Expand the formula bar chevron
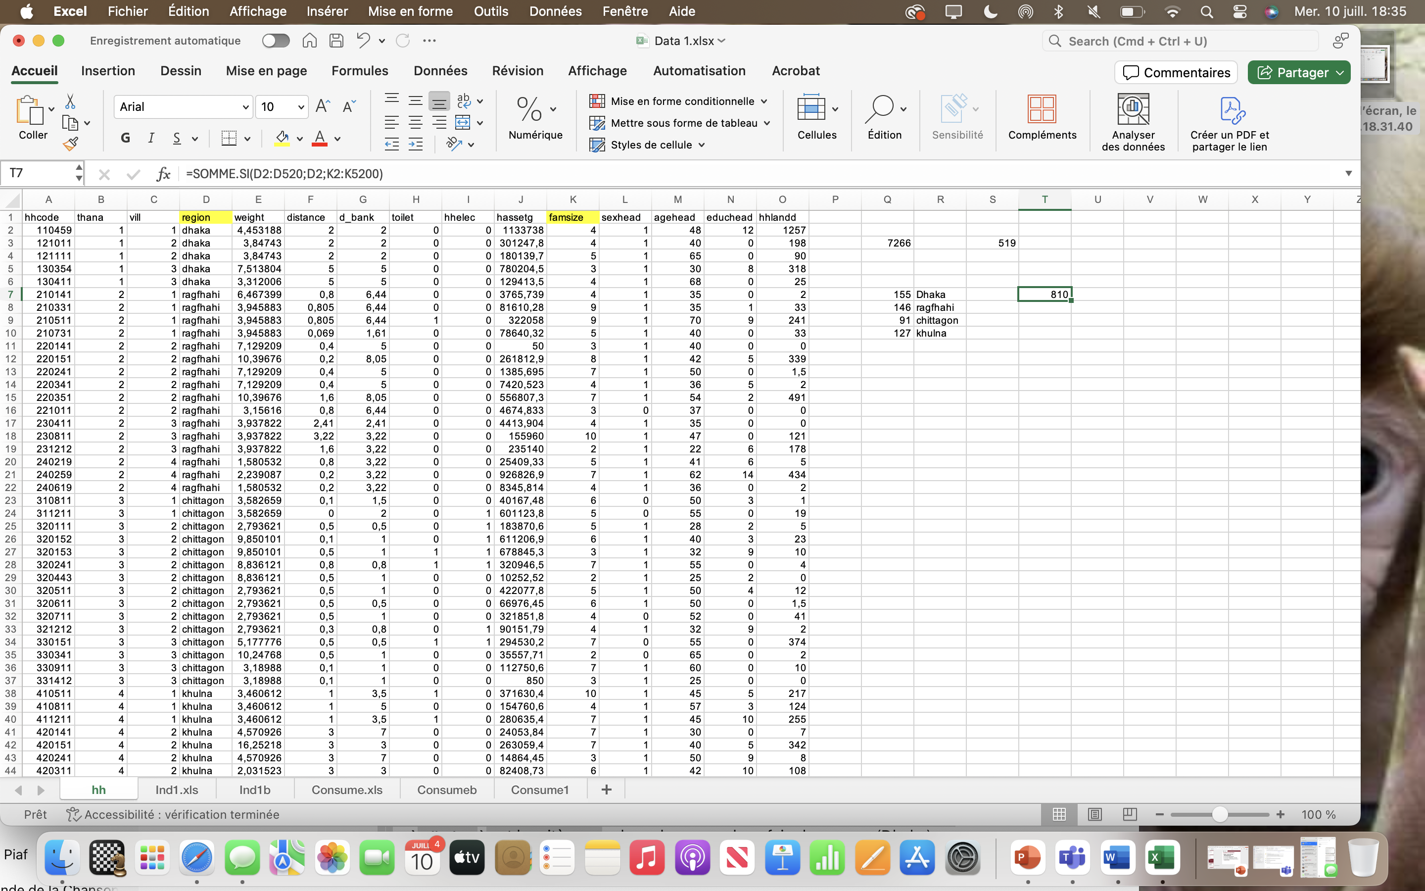The height and width of the screenshot is (891, 1425). pyautogui.click(x=1348, y=173)
